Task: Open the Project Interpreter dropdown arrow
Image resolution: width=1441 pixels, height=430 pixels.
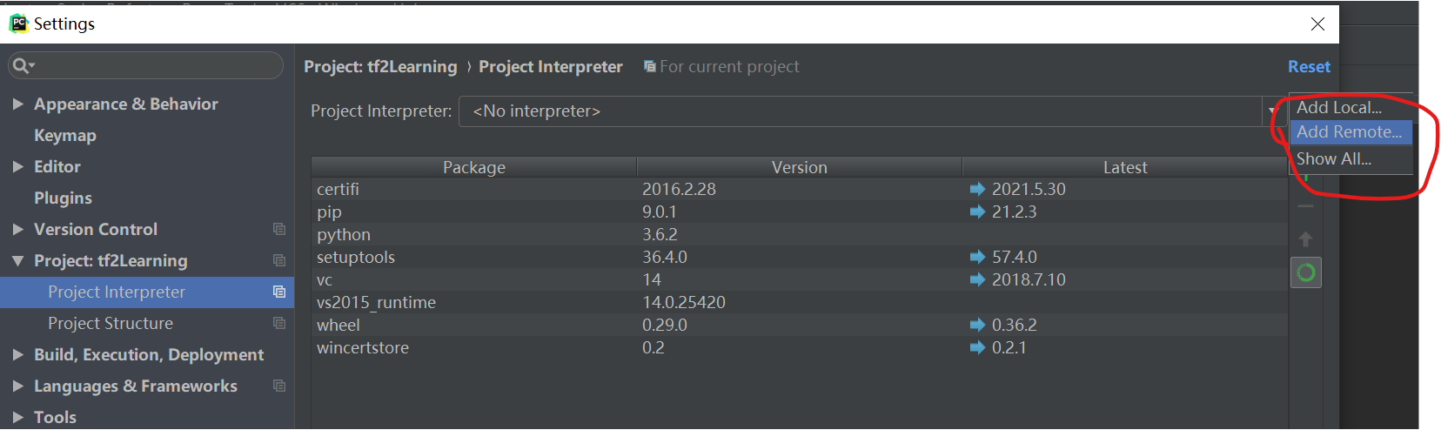Action: pyautogui.click(x=1273, y=111)
